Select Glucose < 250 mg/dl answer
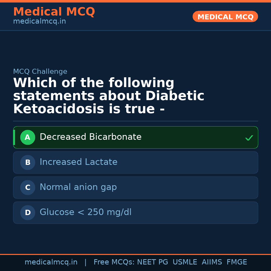Screen dimensions: 271x271 point(86,212)
